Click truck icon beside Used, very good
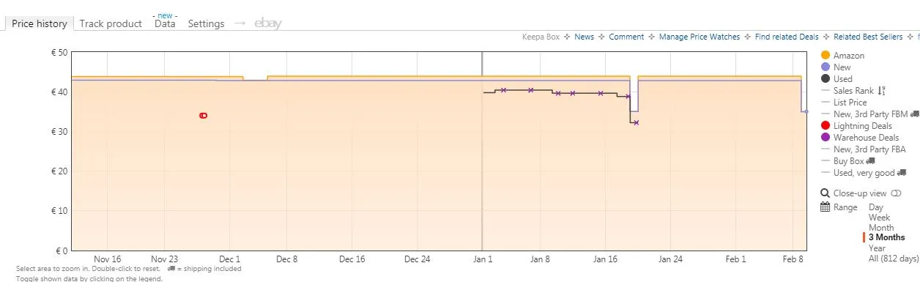The image size is (920, 282). (902, 173)
